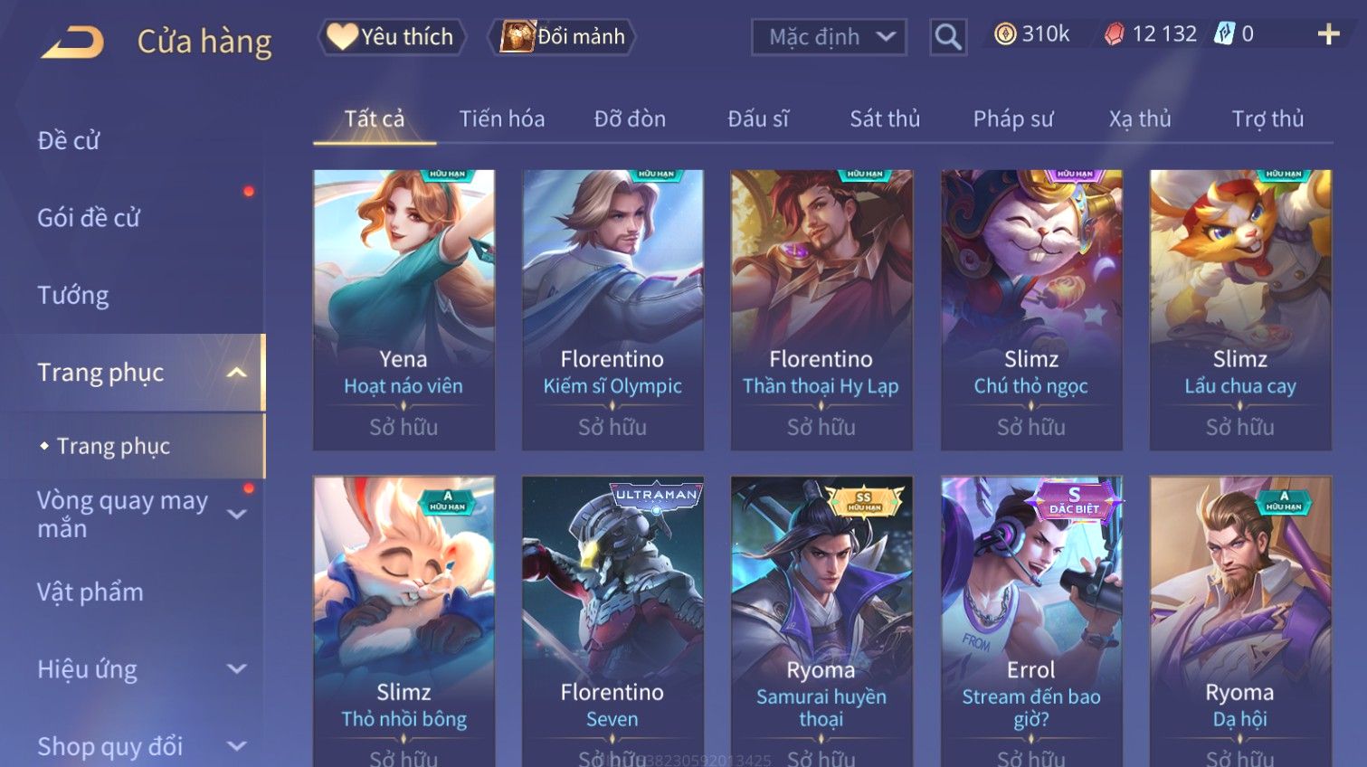Click the blue voucher currency icon
The image size is (1367, 767).
1224,34
